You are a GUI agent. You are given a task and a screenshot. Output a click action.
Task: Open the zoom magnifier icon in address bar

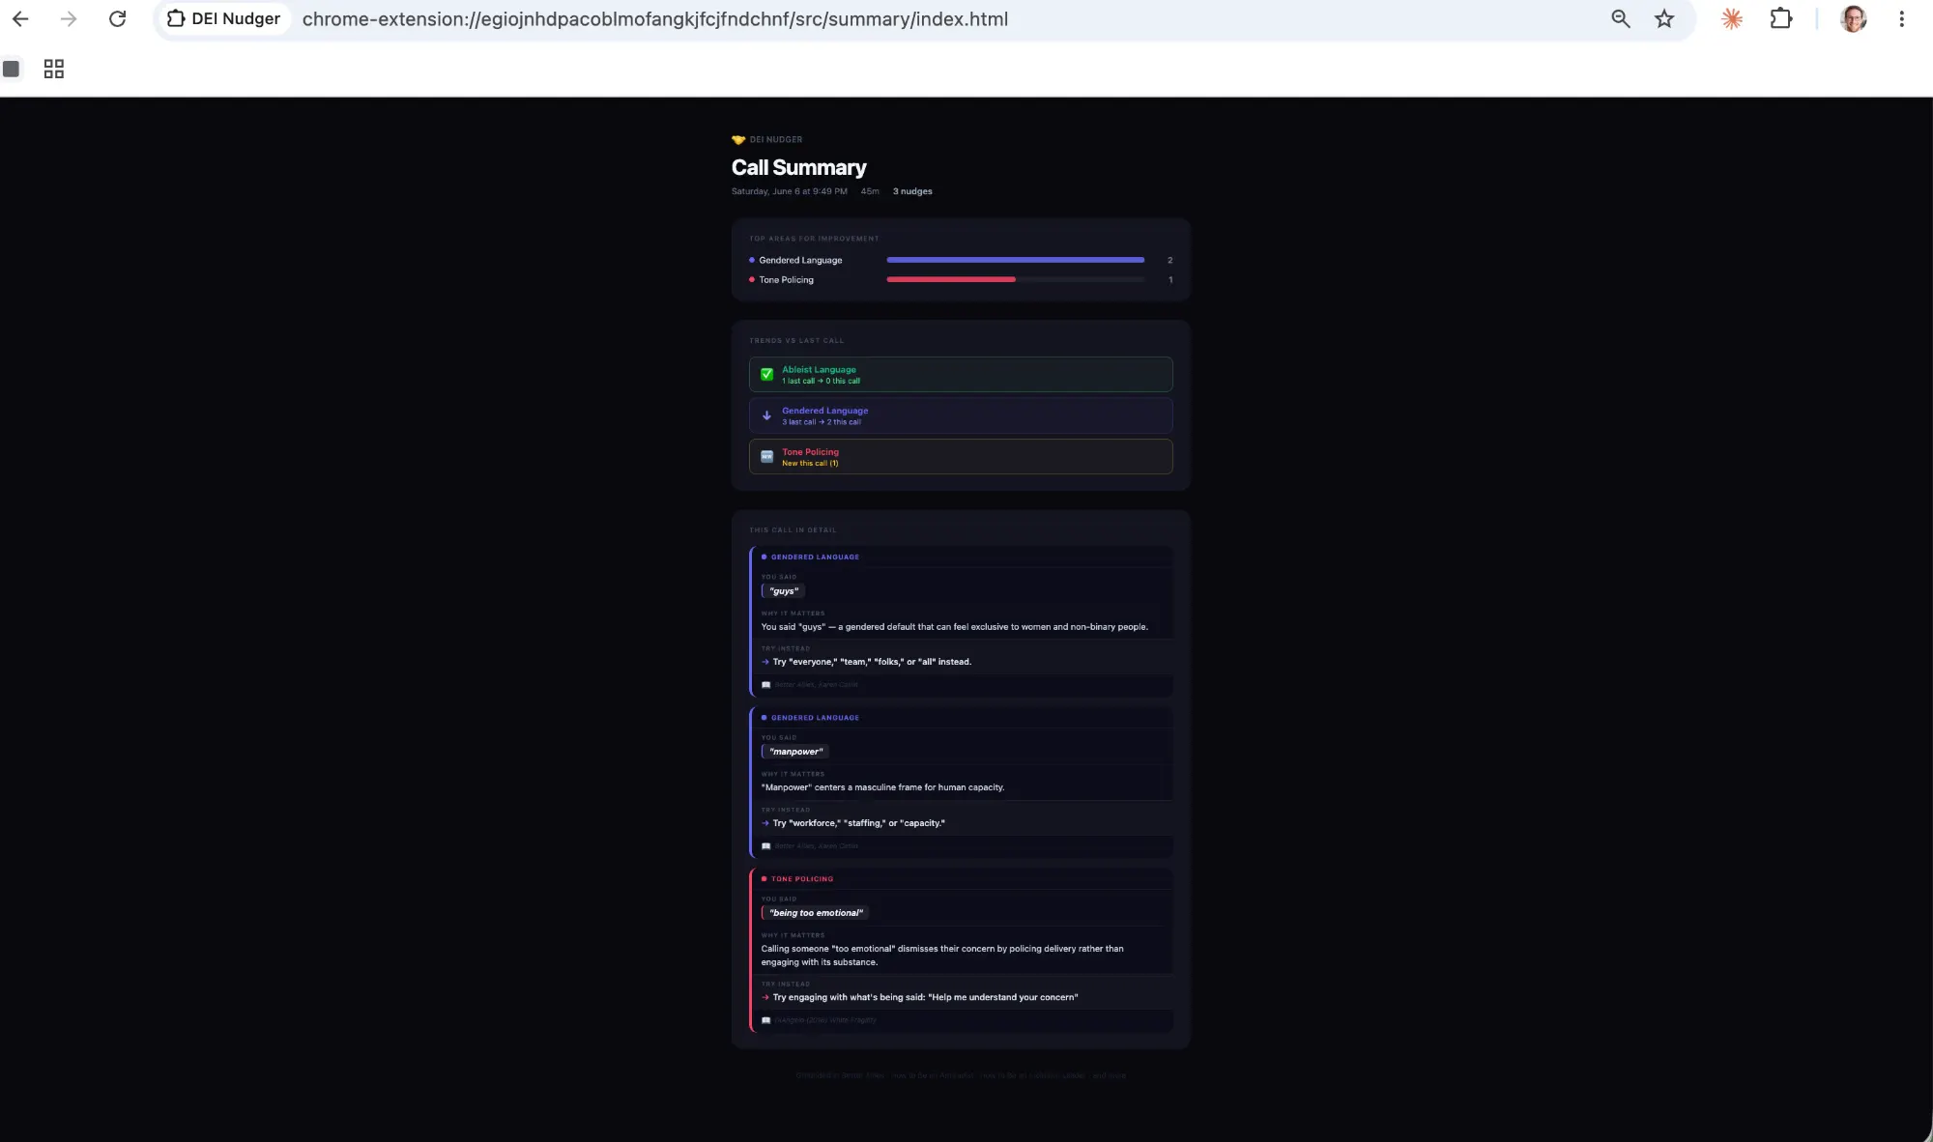coord(1621,19)
